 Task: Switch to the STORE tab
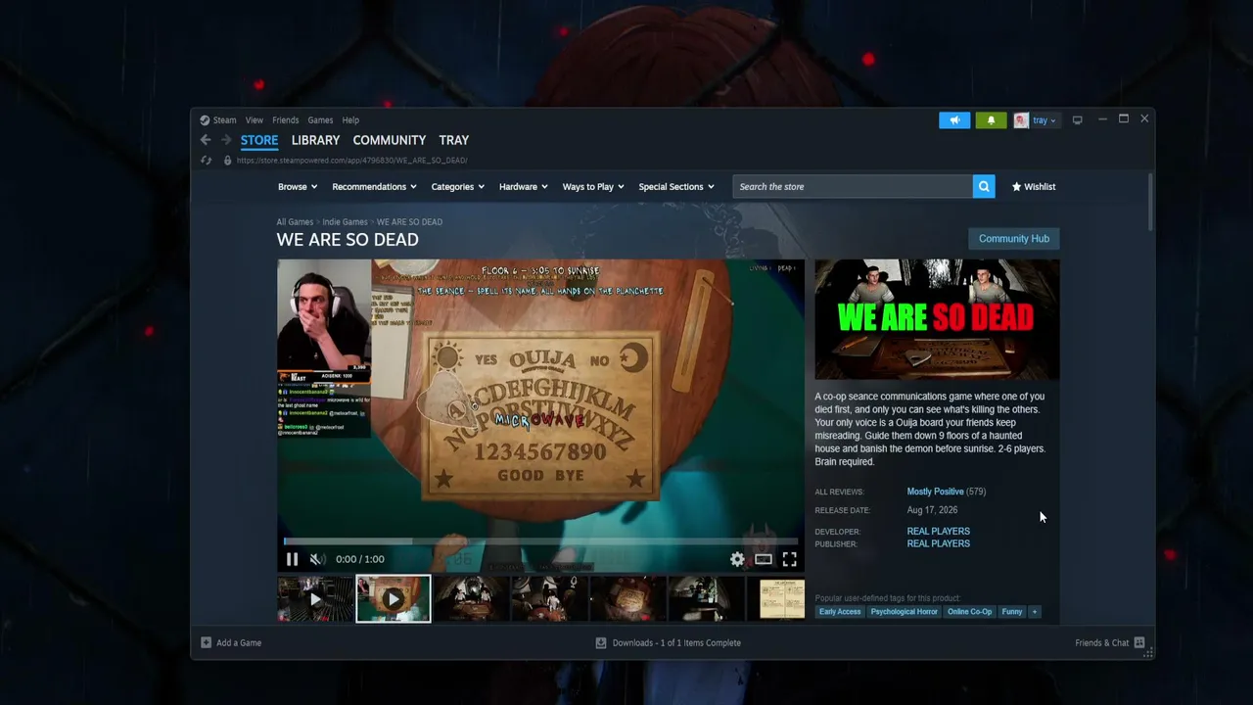(259, 140)
